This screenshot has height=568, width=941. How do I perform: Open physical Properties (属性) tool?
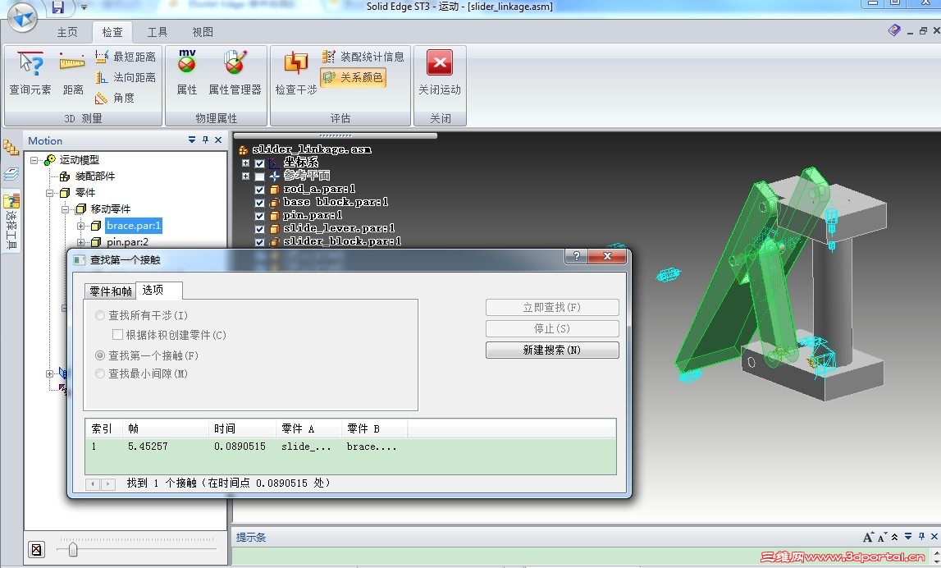(x=186, y=73)
